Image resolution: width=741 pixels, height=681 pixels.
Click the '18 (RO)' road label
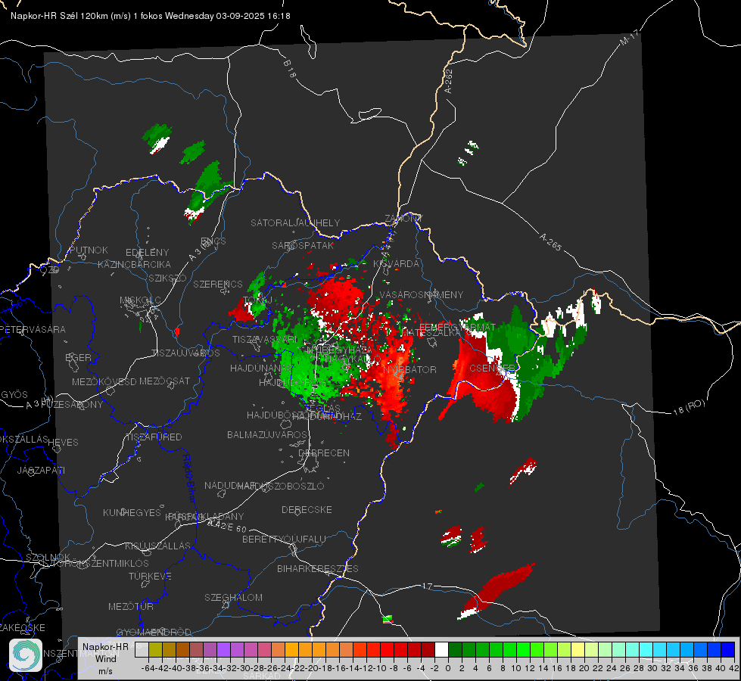689,407
